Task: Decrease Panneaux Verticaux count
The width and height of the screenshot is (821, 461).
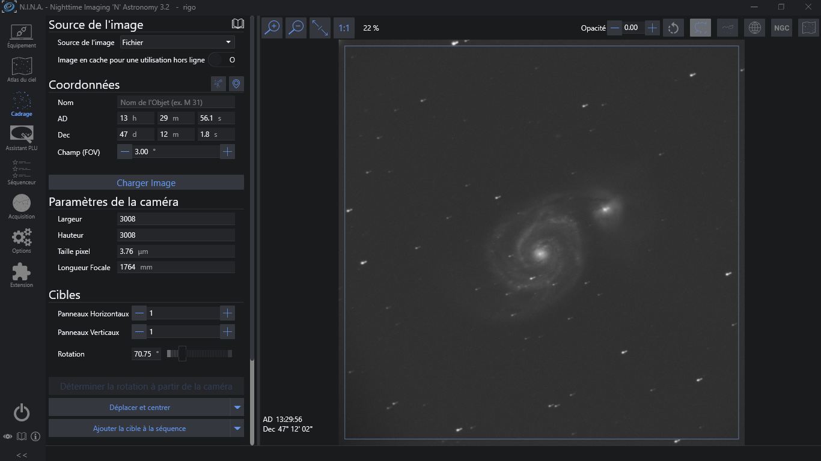Action: pos(139,331)
